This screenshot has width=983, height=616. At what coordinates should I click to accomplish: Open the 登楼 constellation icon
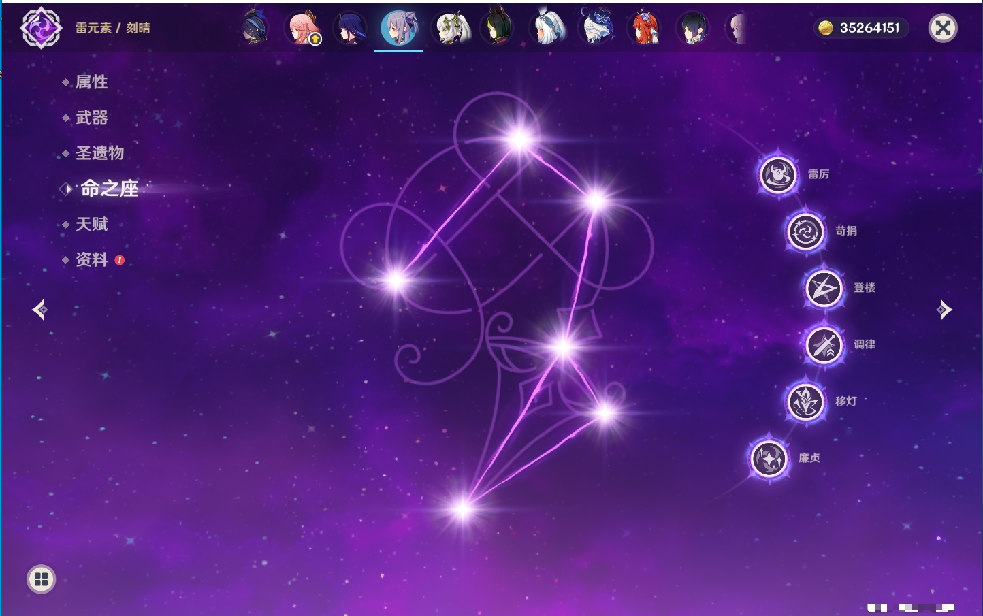pyautogui.click(x=824, y=289)
